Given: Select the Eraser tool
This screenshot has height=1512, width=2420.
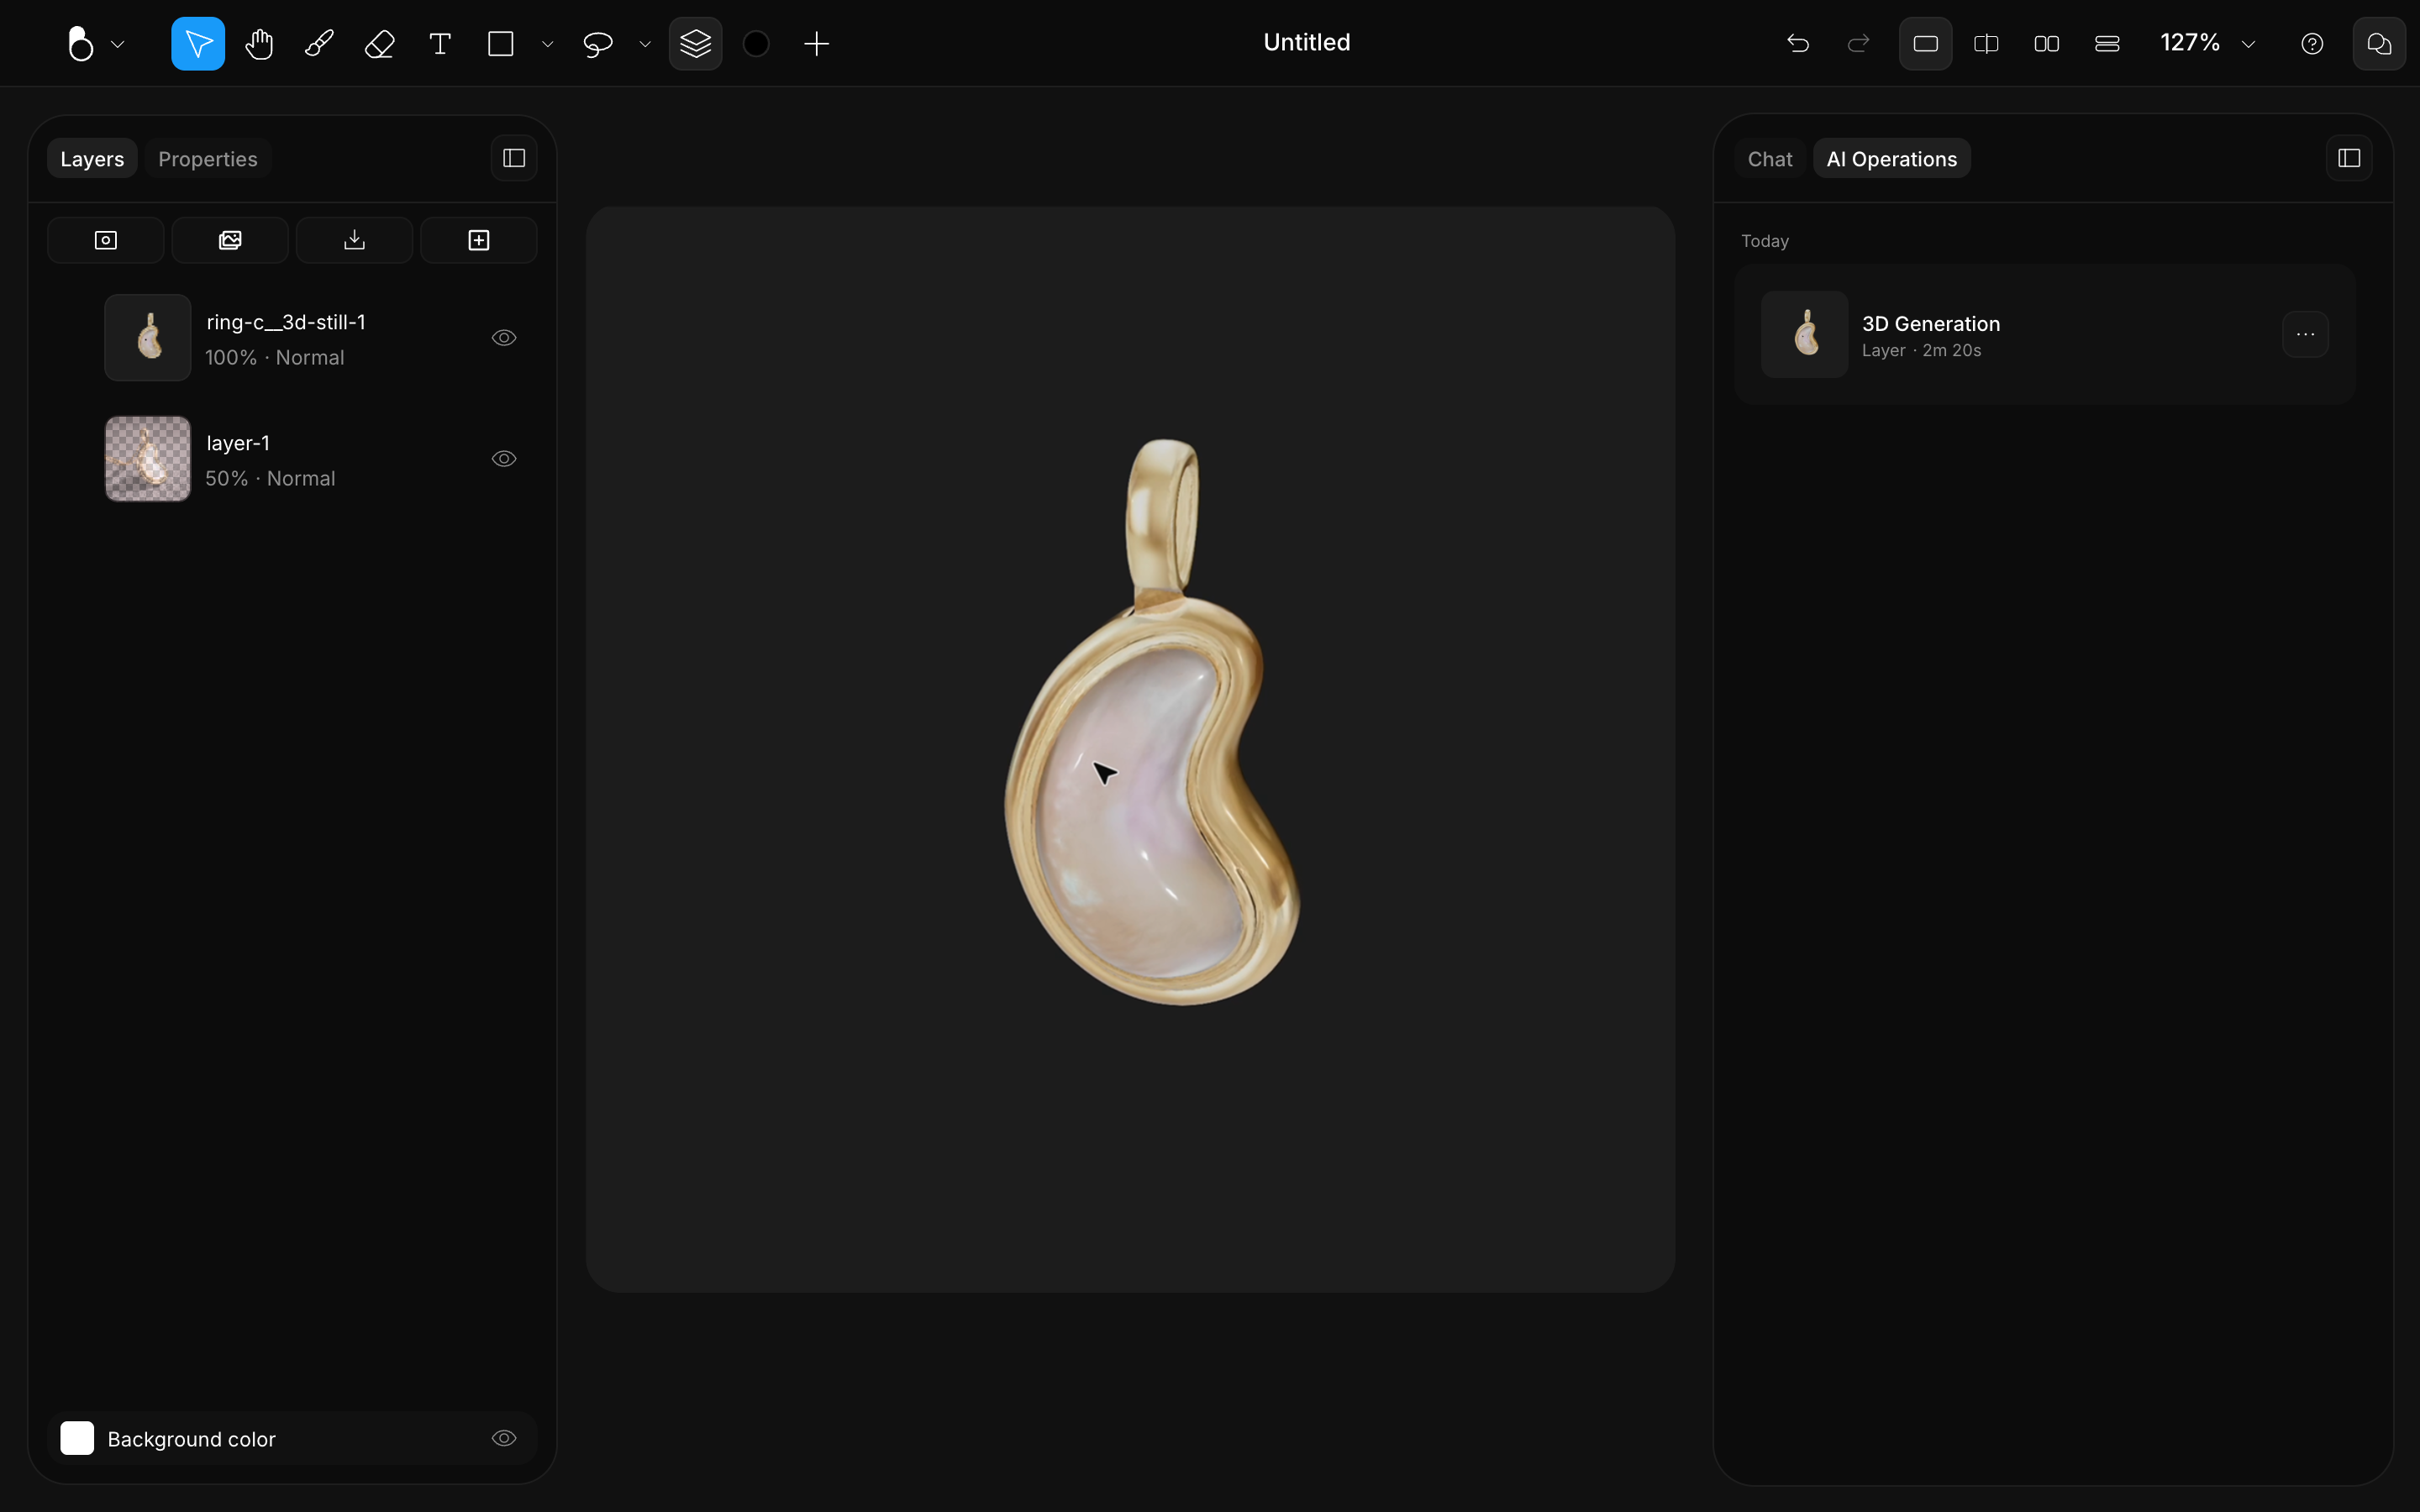Looking at the screenshot, I should [x=380, y=44].
